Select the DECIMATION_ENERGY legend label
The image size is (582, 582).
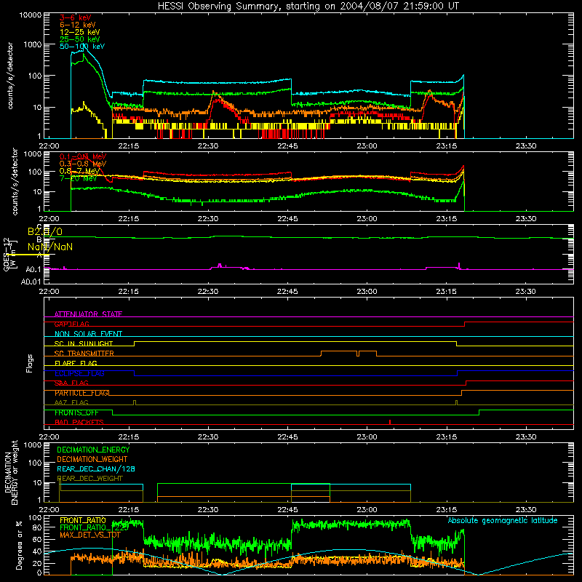tap(93, 450)
